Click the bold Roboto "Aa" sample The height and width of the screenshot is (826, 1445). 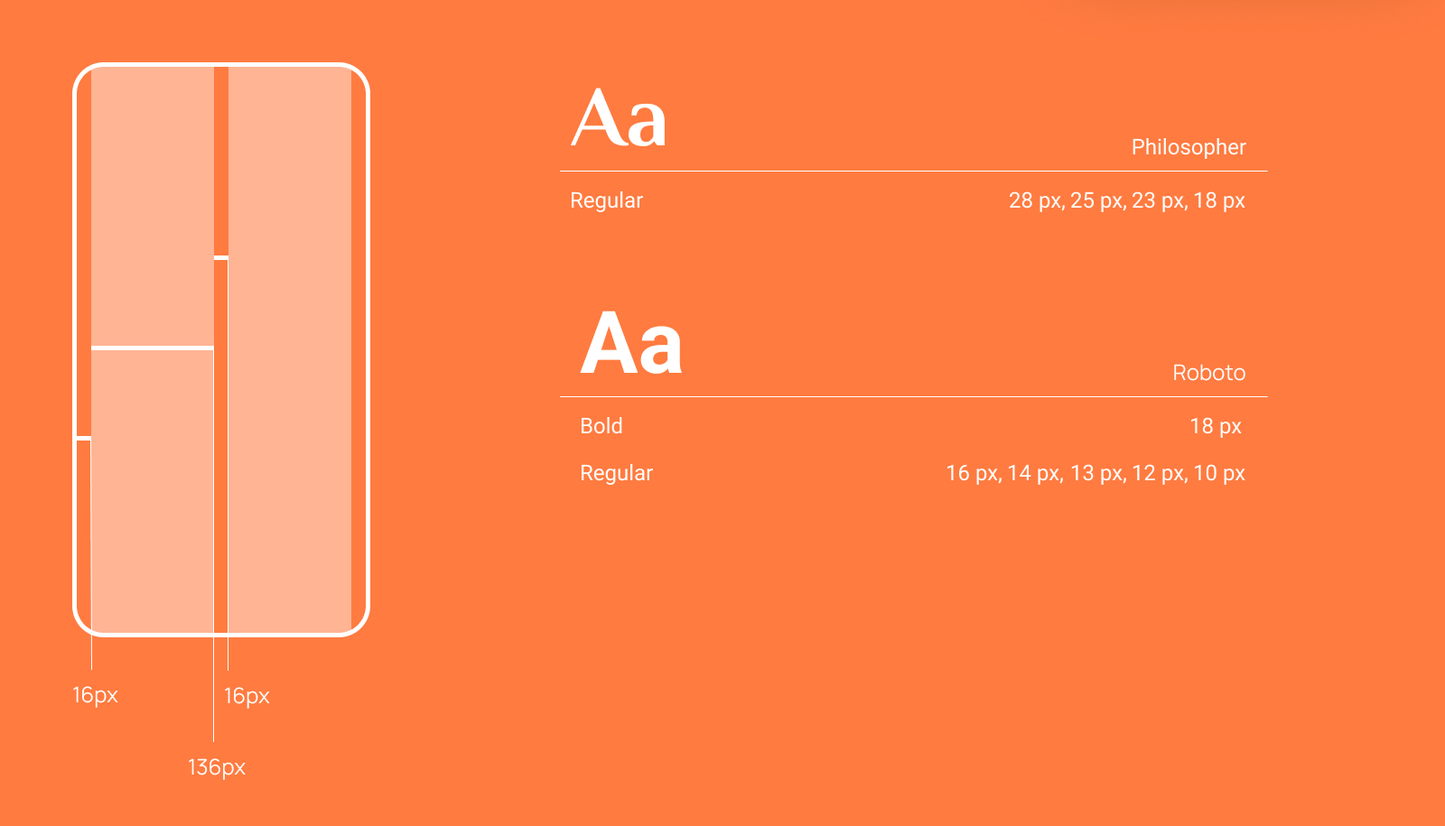[x=631, y=344]
